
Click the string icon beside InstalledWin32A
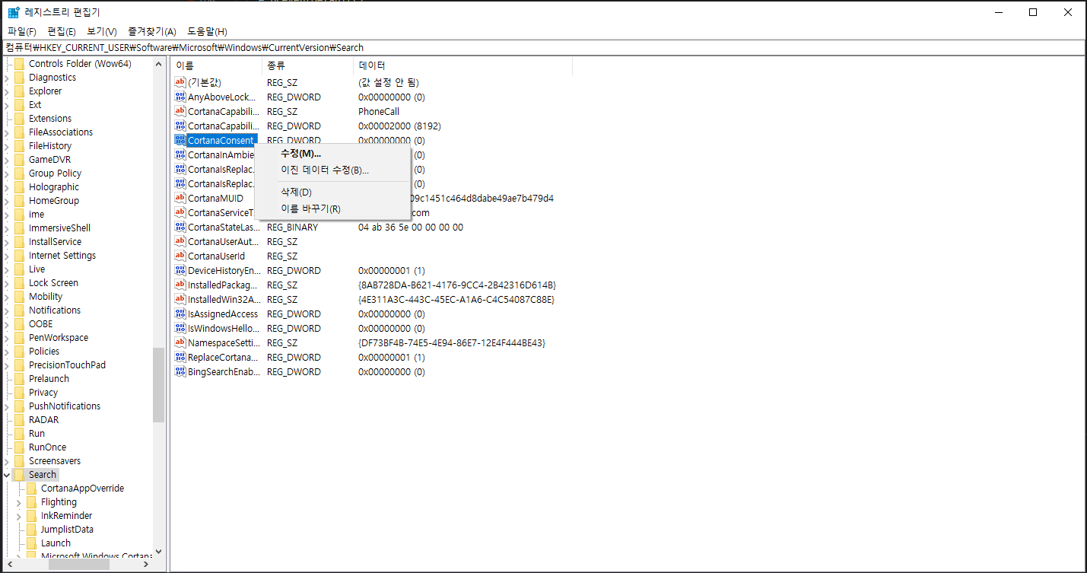(180, 299)
